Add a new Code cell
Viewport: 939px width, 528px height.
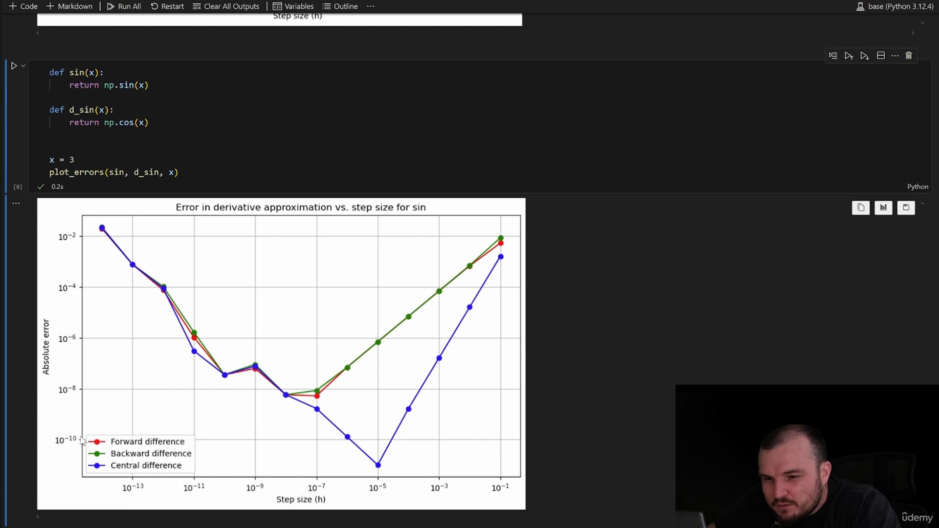(x=23, y=6)
